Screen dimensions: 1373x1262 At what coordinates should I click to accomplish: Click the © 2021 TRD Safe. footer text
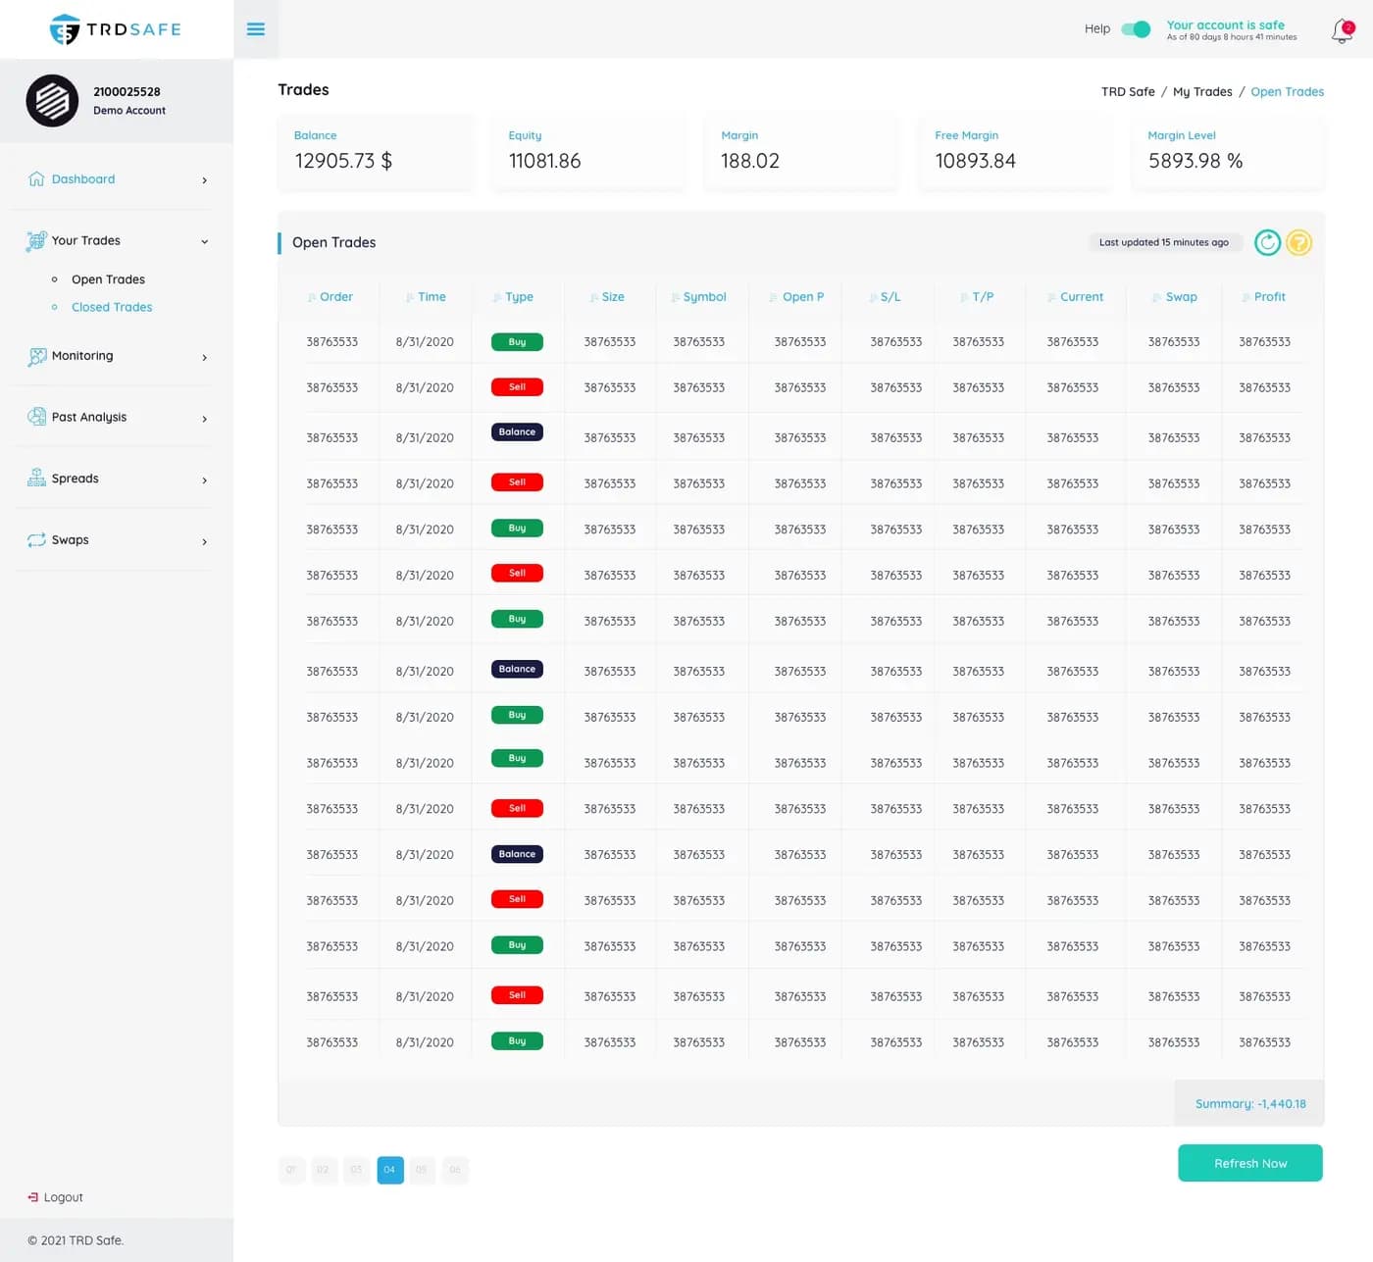pyautogui.click(x=76, y=1240)
